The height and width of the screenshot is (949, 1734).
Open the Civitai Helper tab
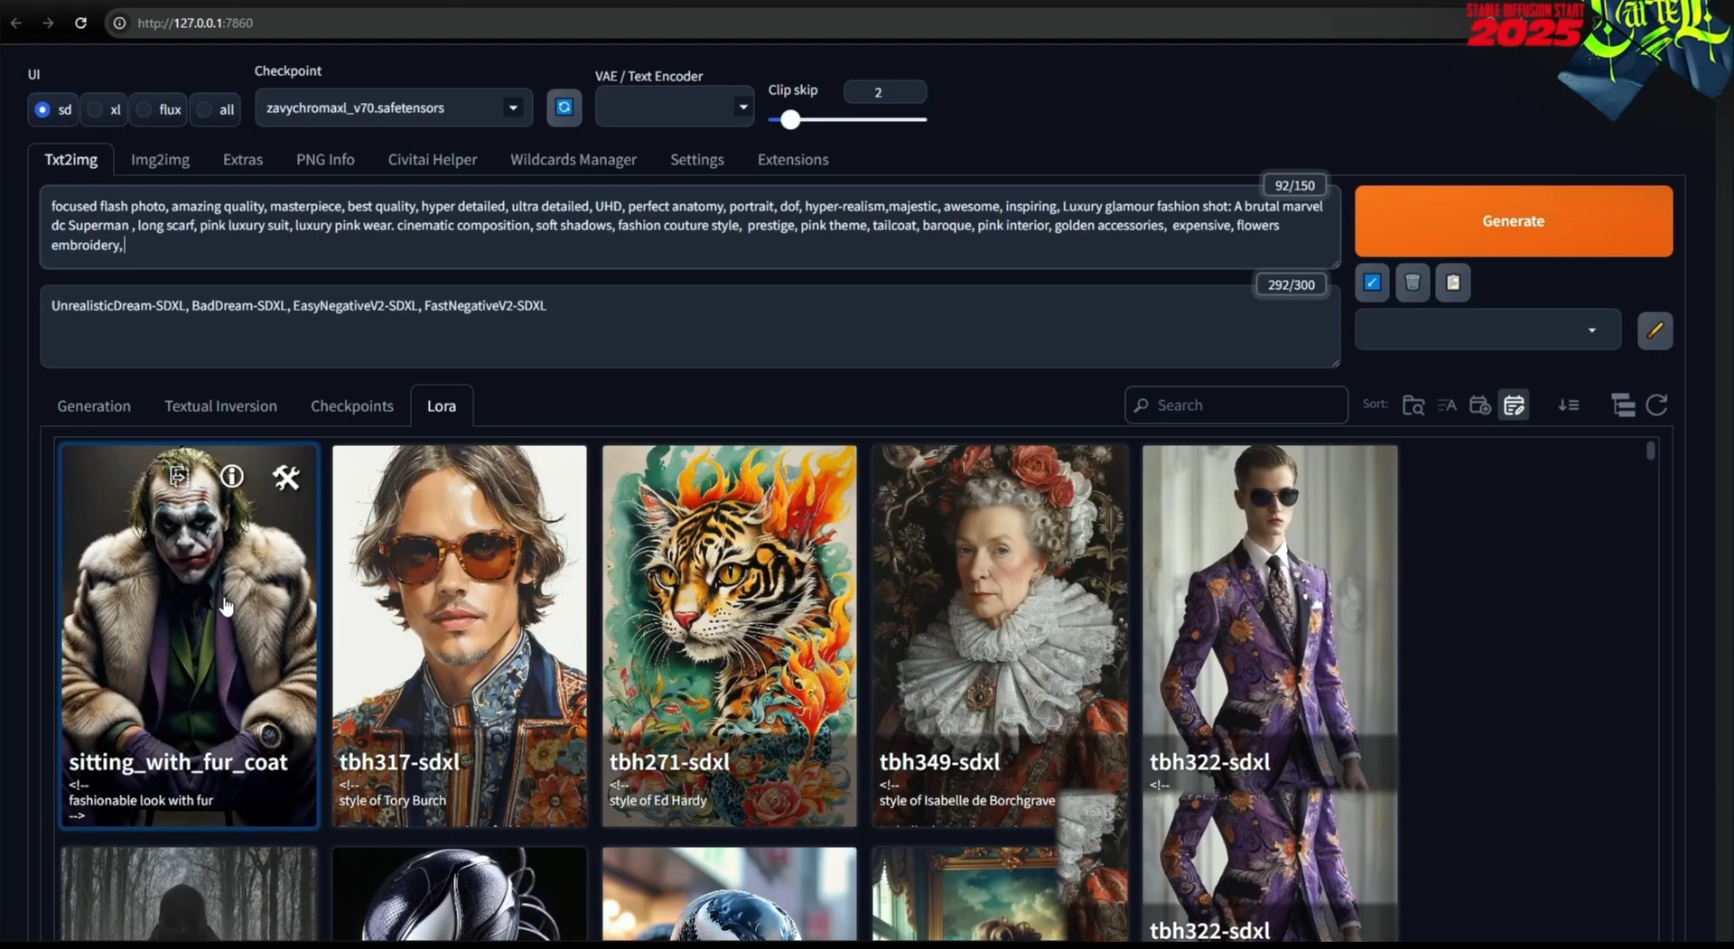point(433,160)
